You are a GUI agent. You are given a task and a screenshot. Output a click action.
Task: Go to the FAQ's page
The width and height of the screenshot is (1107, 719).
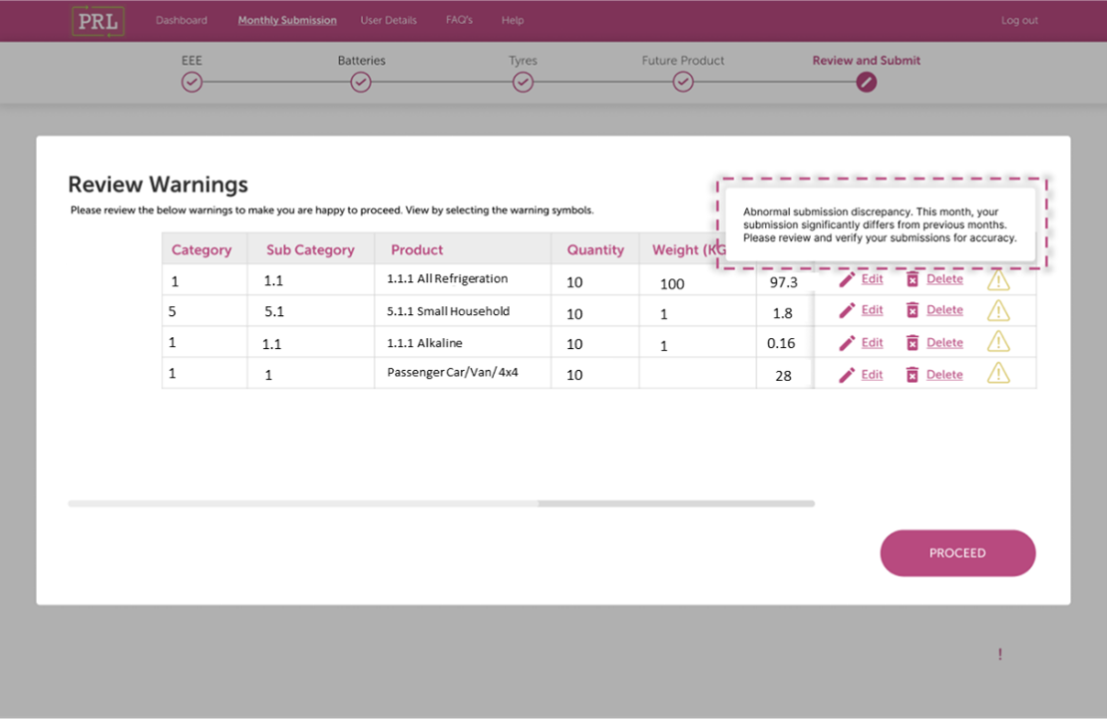[457, 21]
